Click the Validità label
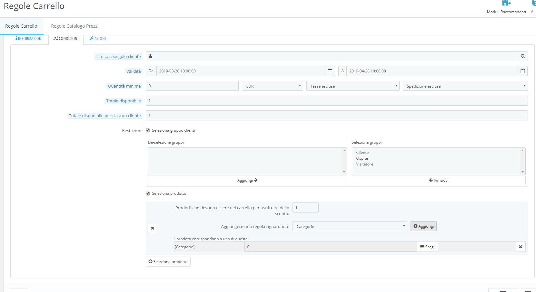 [134, 71]
